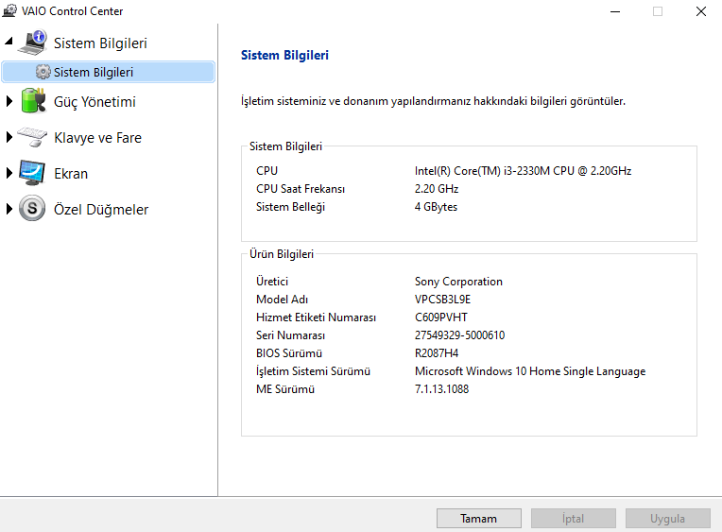The height and width of the screenshot is (532, 722).
Task: Expand the Güç Yönetimi category arrow
Action: pos(9,101)
